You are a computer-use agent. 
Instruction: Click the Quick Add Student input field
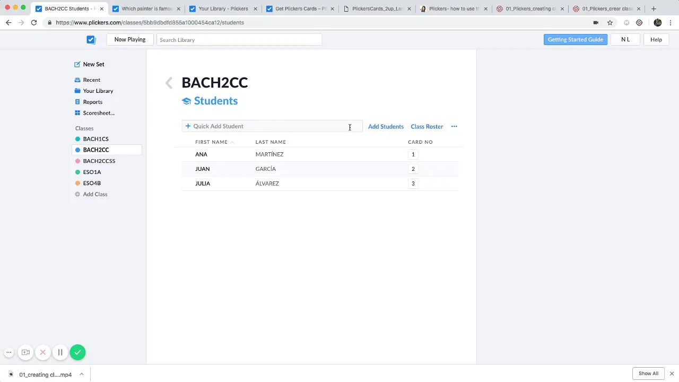(272, 126)
